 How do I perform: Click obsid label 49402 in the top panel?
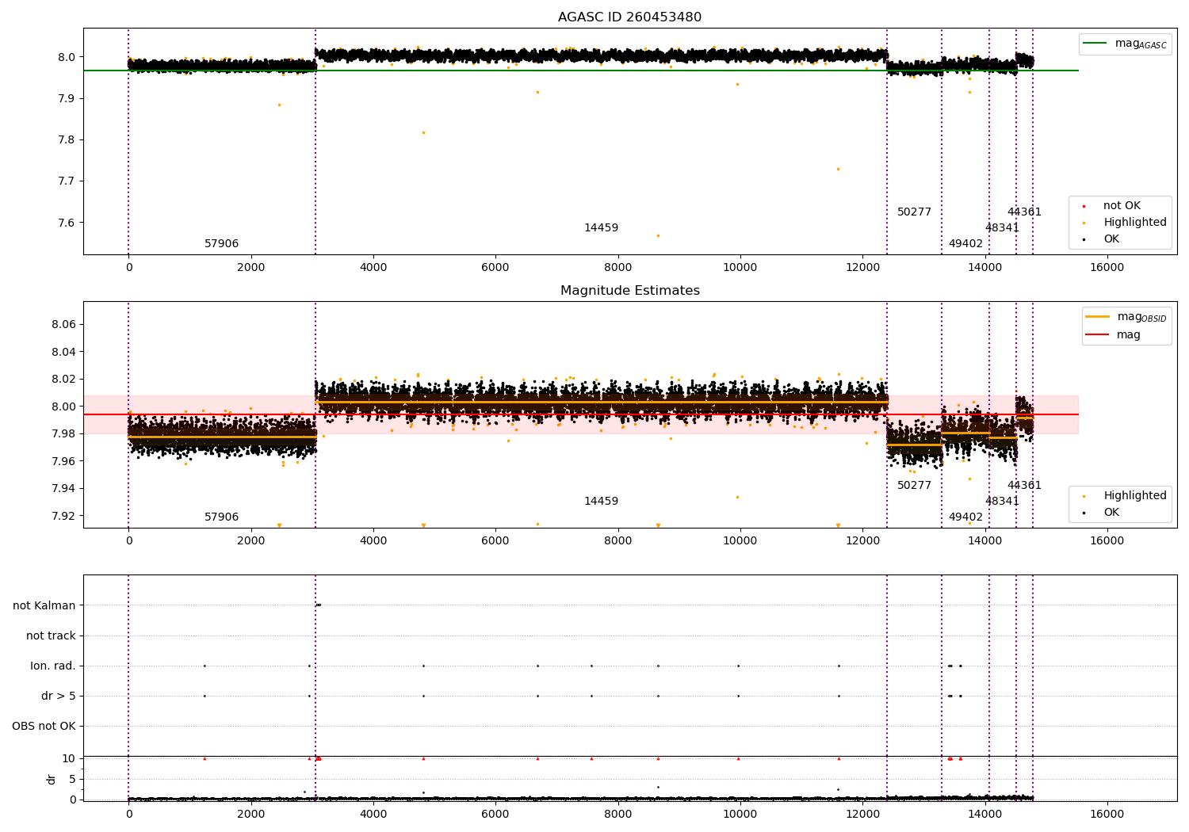coord(965,244)
